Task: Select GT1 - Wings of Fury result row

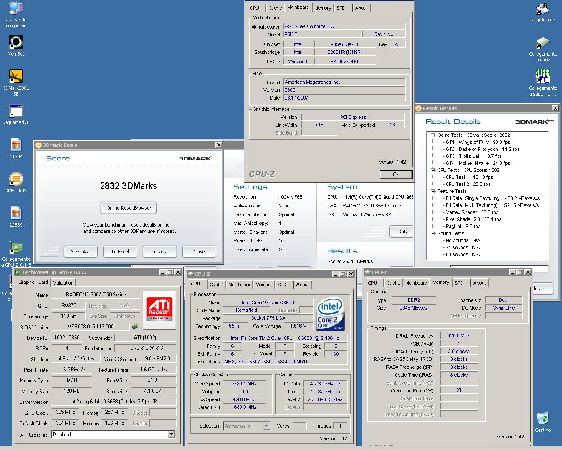Action: tap(478, 142)
